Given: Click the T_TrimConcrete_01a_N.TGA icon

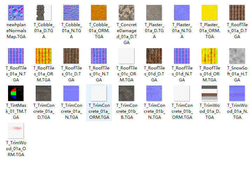Looking at the screenshot, I should coord(71,93).
